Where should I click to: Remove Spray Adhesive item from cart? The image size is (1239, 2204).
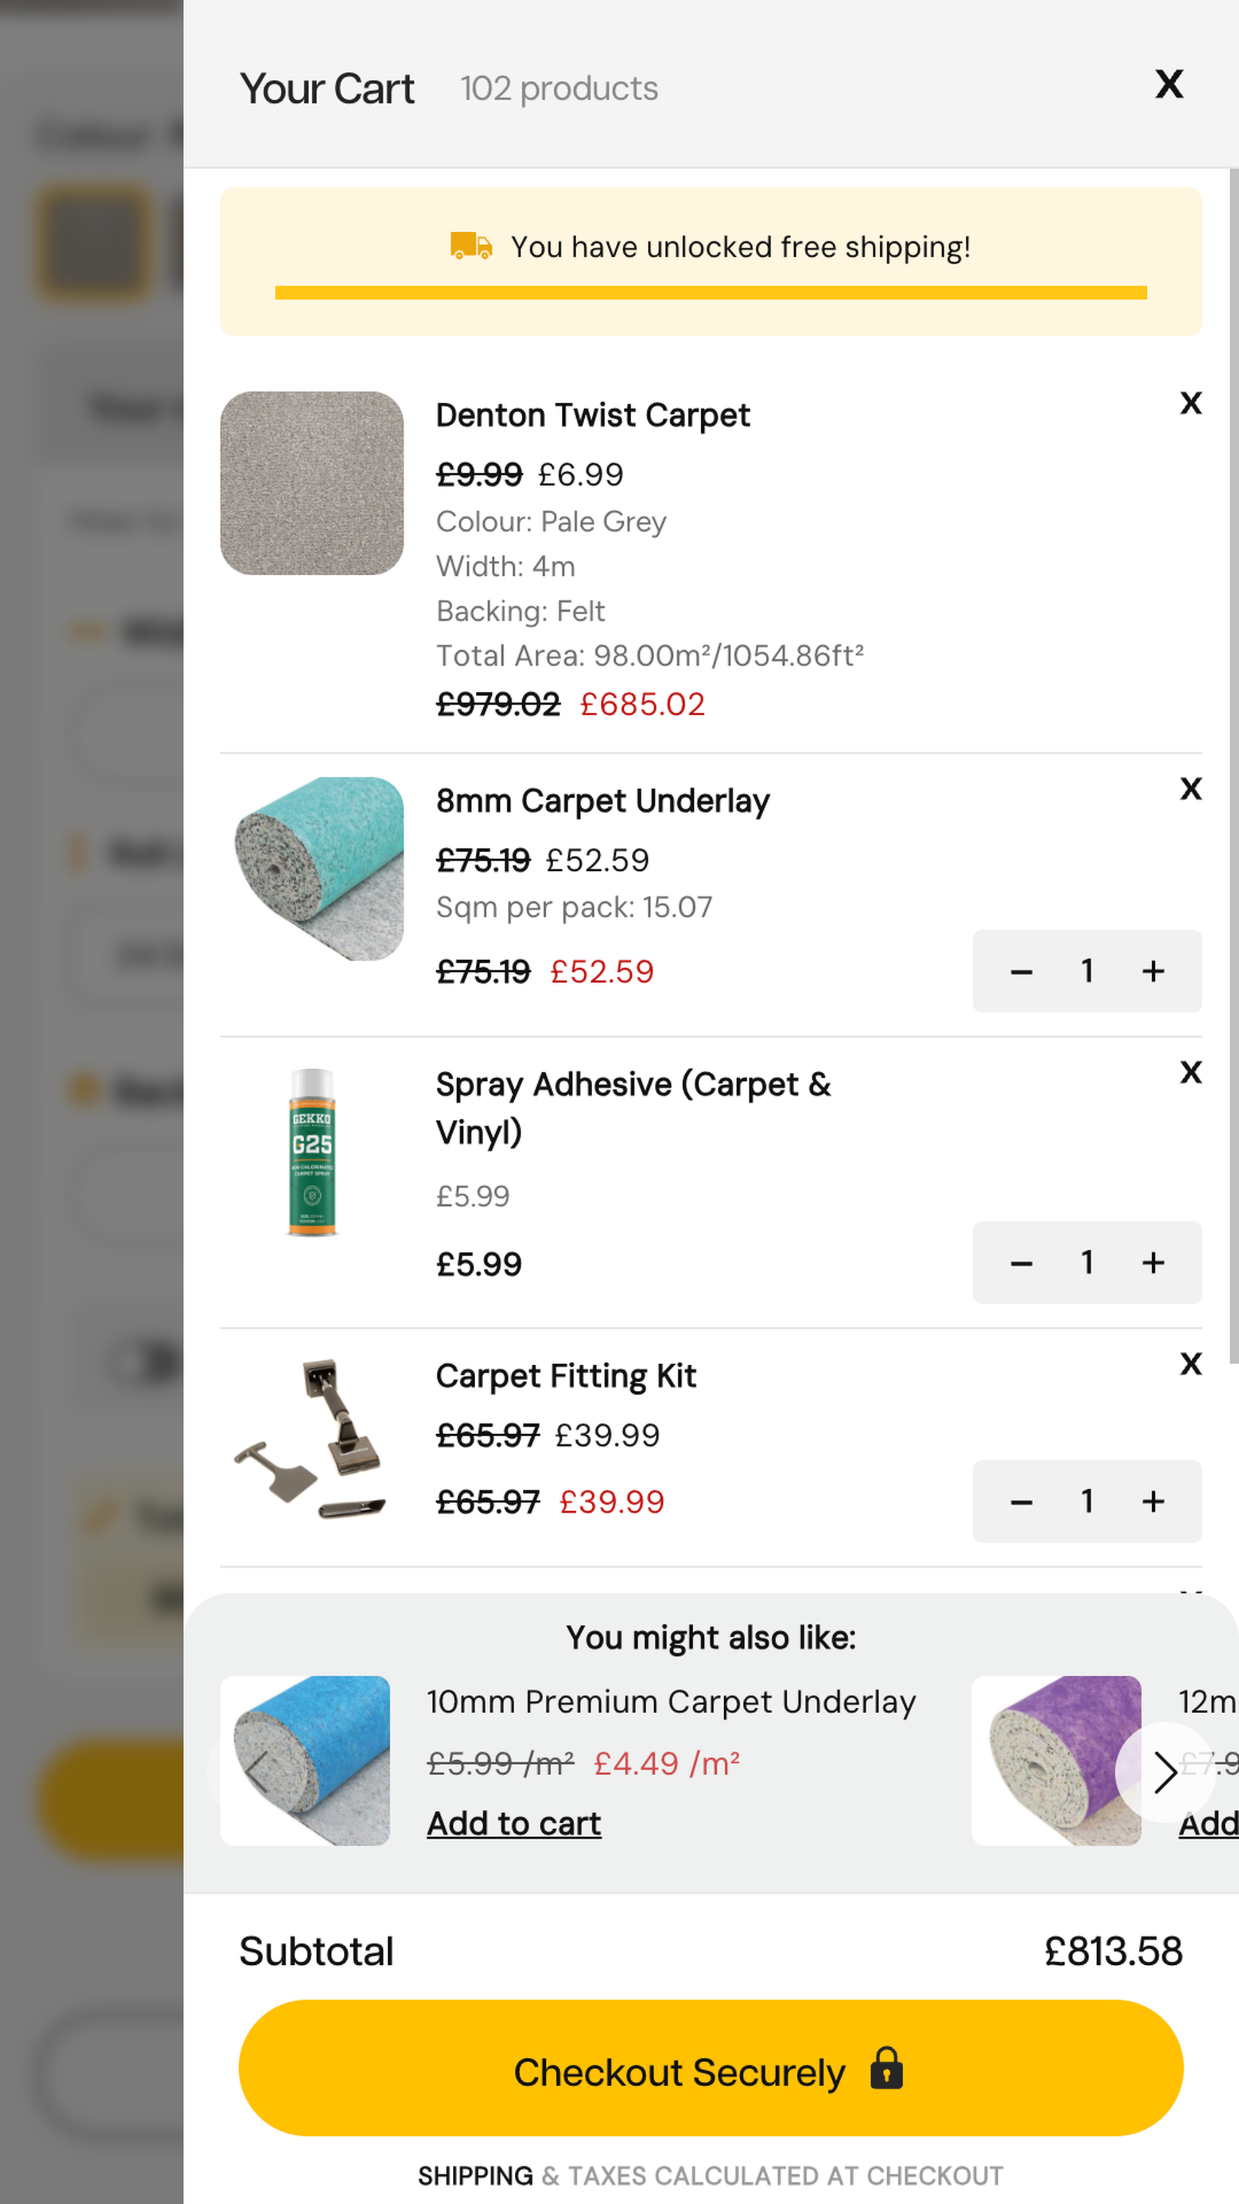pos(1190,1072)
